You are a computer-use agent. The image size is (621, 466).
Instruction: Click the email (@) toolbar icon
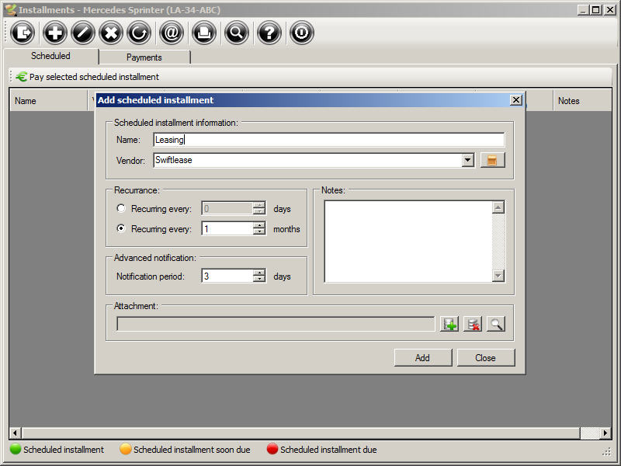172,33
